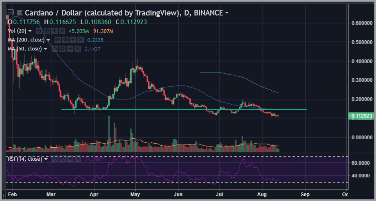
Task: Click the May label on time axis
Action: 136,194
